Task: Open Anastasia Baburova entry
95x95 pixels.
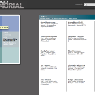Action: (x=49, y=37)
